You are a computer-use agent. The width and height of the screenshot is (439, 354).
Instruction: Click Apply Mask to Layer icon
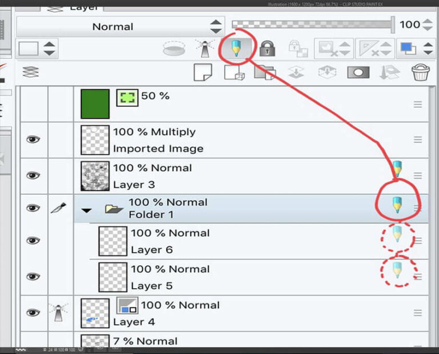[x=389, y=72]
